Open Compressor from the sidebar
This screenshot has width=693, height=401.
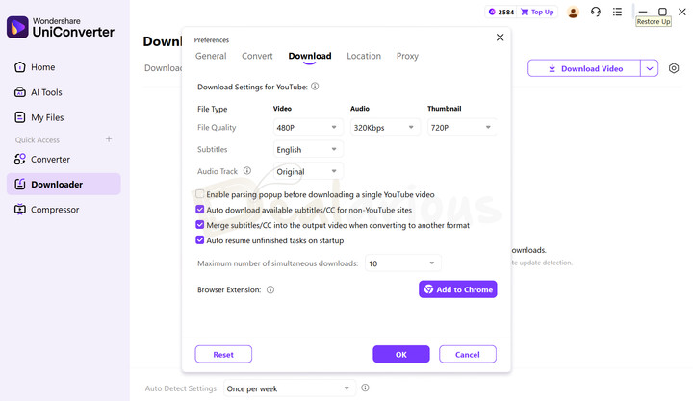point(54,210)
